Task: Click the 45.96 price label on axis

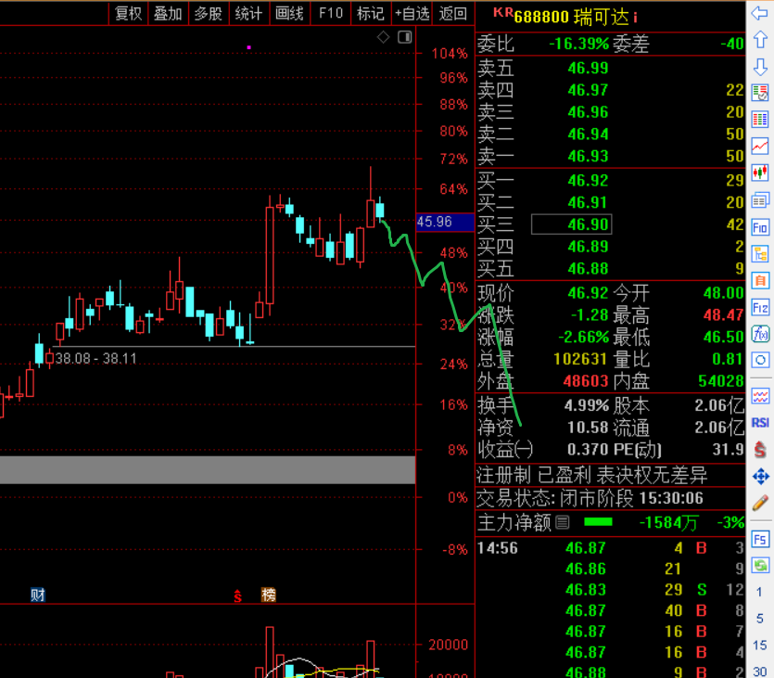Action: point(444,222)
